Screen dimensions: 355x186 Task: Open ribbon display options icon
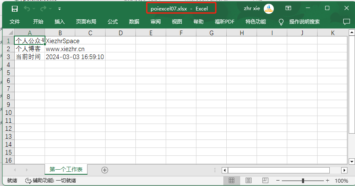(288, 8)
